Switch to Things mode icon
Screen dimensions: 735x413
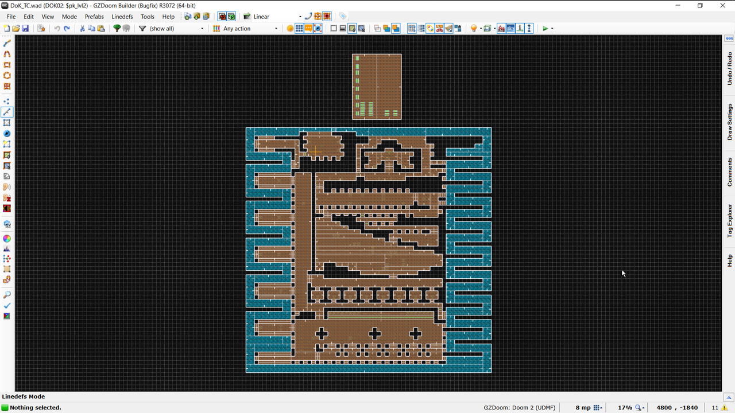[7, 134]
